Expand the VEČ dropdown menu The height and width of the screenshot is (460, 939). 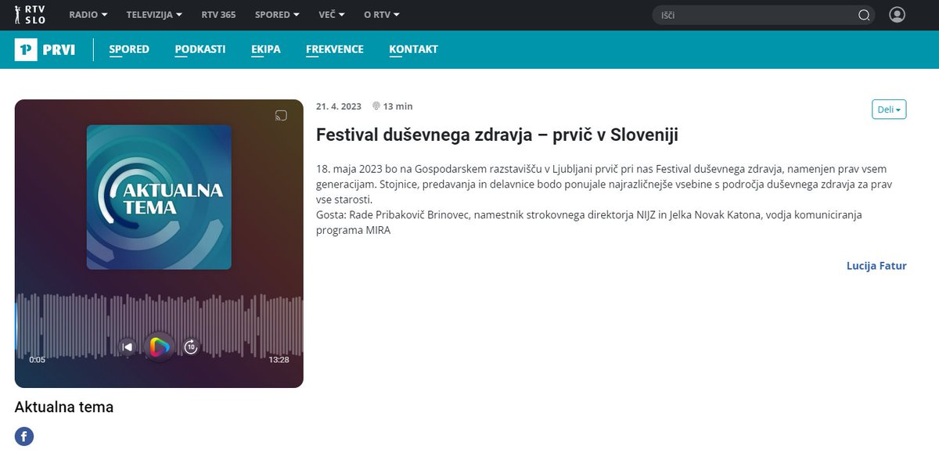pyautogui.click(x=332, y=15)
